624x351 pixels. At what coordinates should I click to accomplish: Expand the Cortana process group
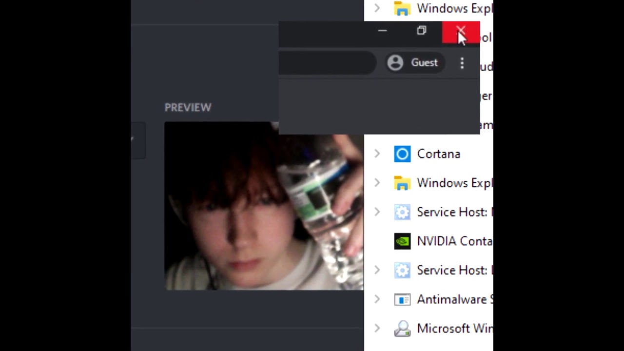(x=377, y=154)
